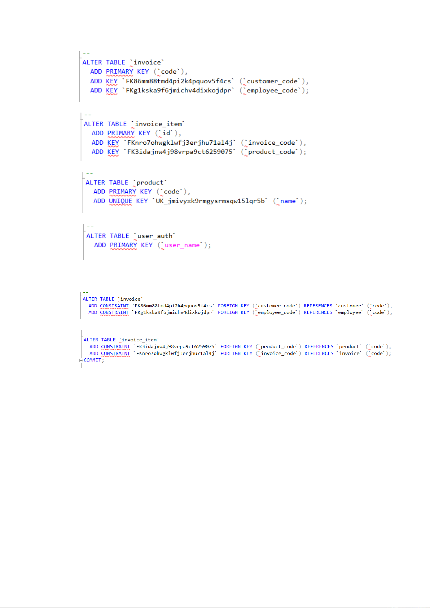Viewport: 430px width, 608px height.
Task: Click the COMMIT statement
Action: (x=93, y=360)
